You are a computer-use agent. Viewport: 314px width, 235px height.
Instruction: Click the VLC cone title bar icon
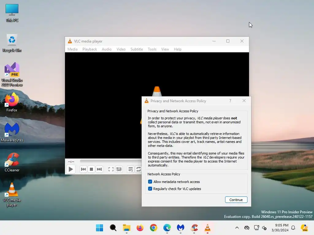coord(70,41)
